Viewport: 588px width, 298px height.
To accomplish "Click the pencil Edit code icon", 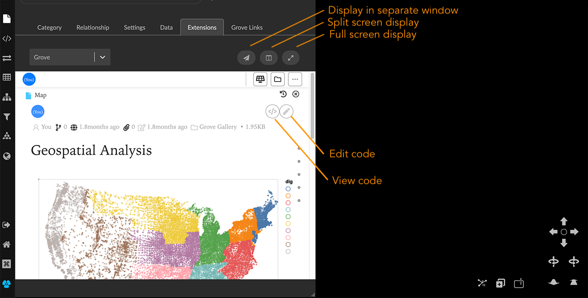I will click(286, 111).
